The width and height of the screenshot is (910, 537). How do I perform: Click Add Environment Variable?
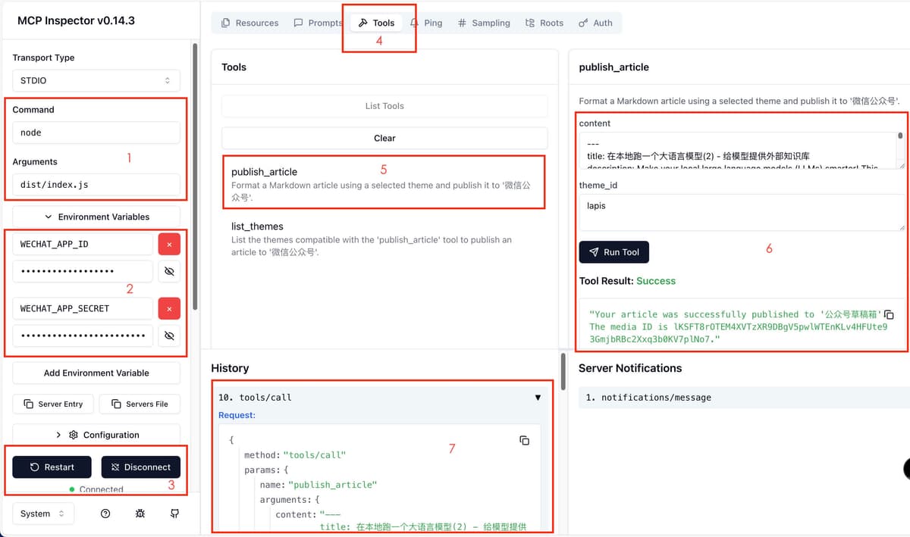[x=96, y=373]
